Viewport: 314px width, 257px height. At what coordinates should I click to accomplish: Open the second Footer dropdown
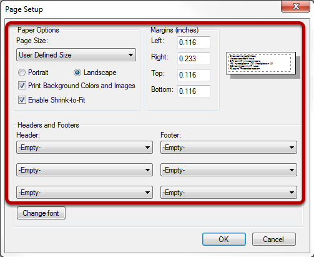(228, 170)
